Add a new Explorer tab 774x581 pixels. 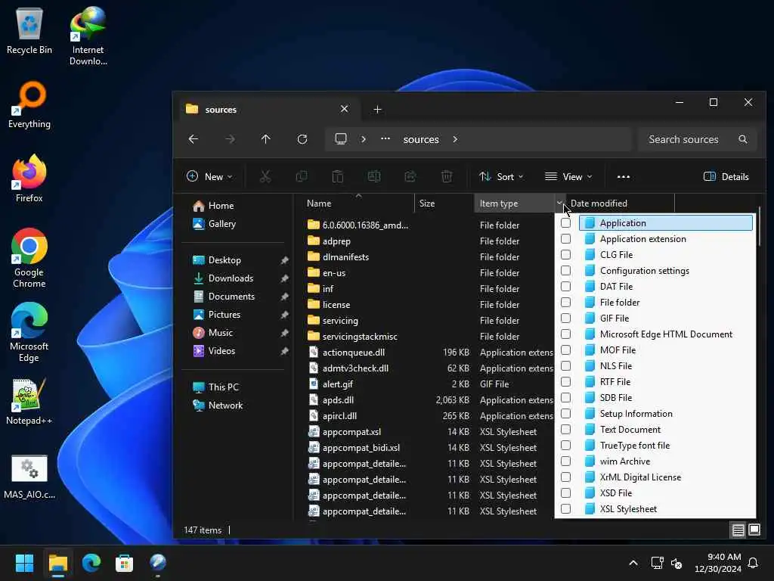tap(378, 109)
